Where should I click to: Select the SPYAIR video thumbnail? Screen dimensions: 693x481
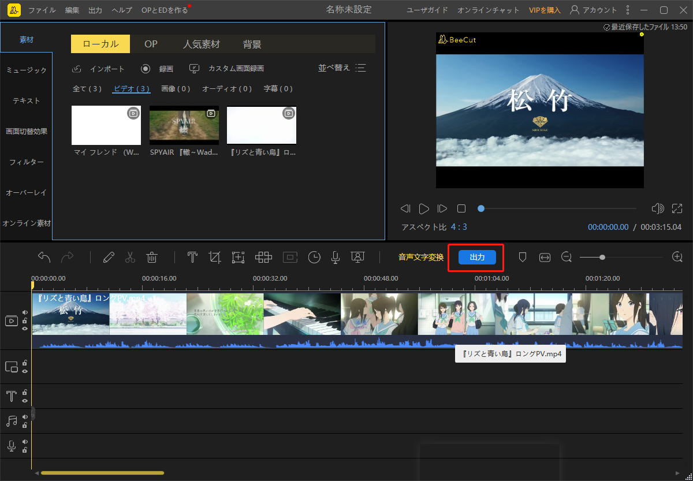pyautogui.click(x=184, y=125)
